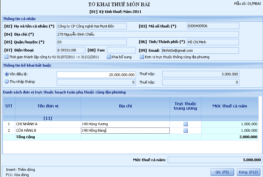Viewport: 263px width, 177px height.
Task: Check Thời gian thành lập công ty option
Action: pyautogui.click(x=6, y=57)
